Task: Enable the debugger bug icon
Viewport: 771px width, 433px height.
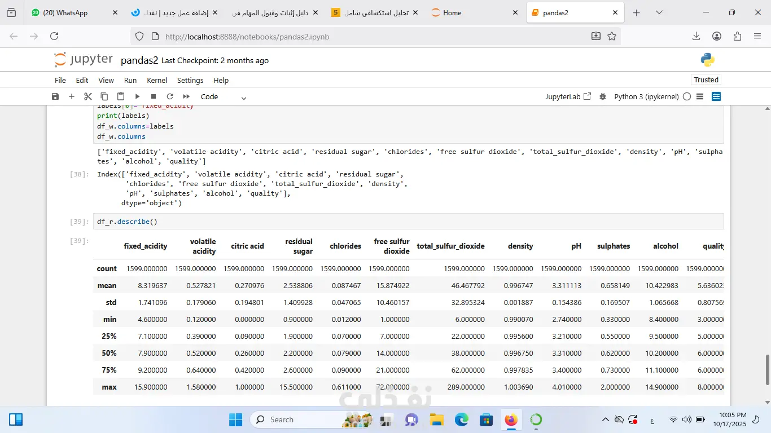Action: tap(603, 96)
